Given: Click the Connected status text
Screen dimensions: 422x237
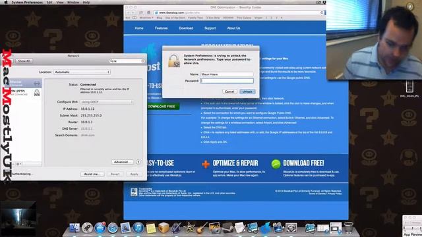Looking at the screenshot, I should tap(88, 84).
